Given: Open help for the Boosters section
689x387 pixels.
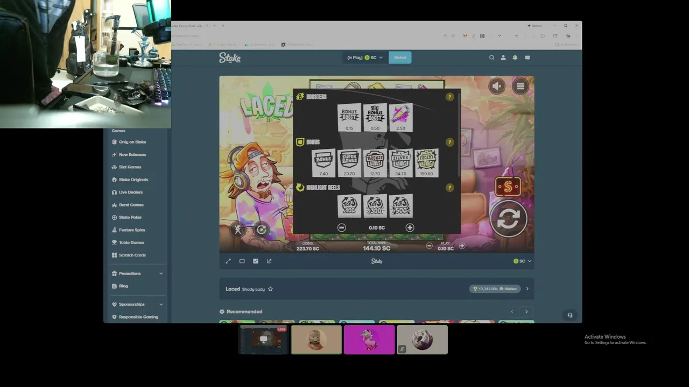Looking at the screenshot, I should pos(449,97).
